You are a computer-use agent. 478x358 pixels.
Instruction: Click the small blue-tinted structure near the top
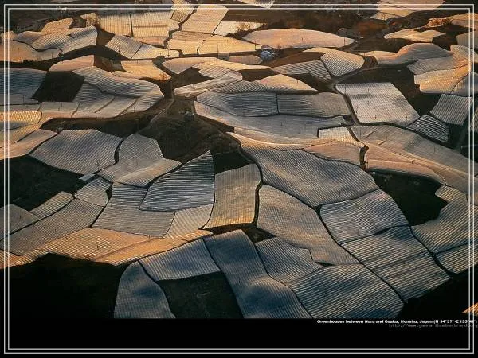click(x=267, y=55)
